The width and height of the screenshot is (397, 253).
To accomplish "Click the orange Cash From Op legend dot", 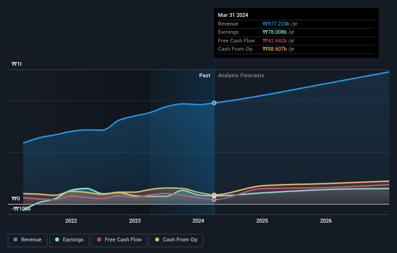I will (x=157, y=239).
